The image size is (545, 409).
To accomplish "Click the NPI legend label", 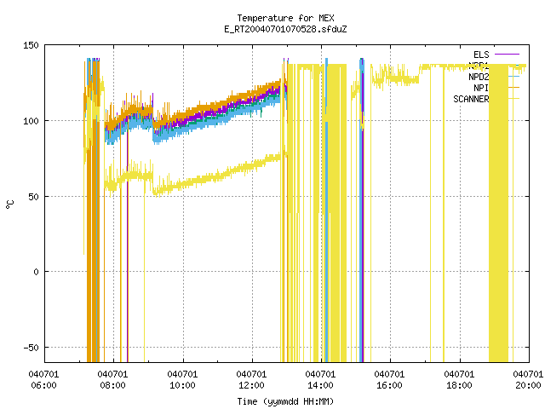I will tap(481, 88).
